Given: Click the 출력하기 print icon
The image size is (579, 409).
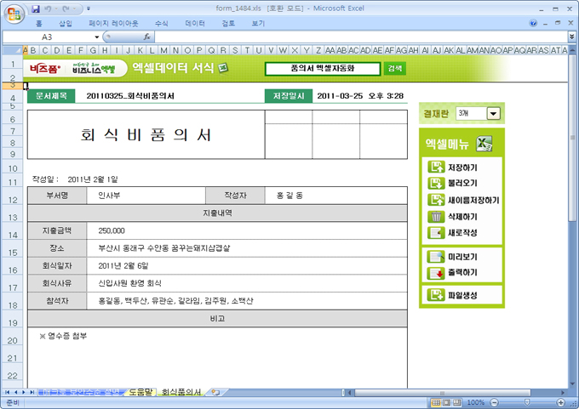Looking at the screenshot, I should (436, 273).
